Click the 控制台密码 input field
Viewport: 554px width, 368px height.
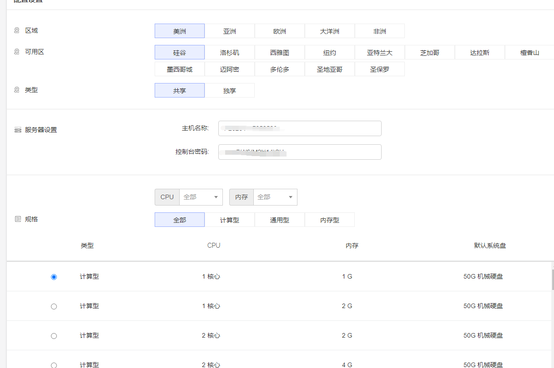tap(300, 152)
